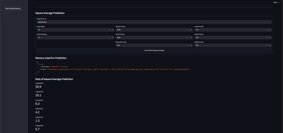Image resolution: width=283 pixels, height=133 pixels.
Task: Click the projected PPG value 19.1
Action: [38, 95]
